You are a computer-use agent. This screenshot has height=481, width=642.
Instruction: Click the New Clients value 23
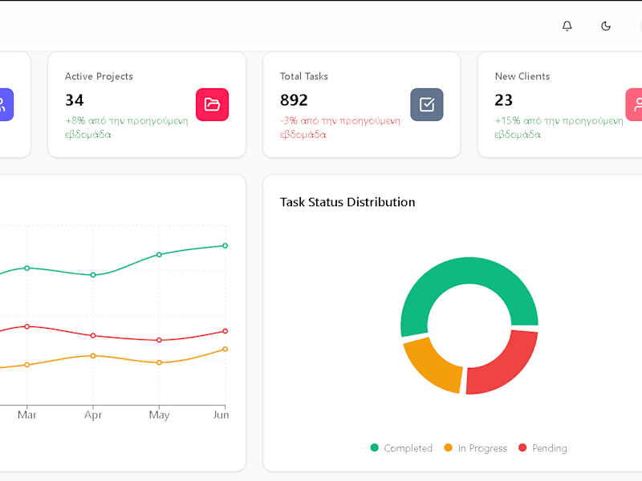click(x=504, y=100)
